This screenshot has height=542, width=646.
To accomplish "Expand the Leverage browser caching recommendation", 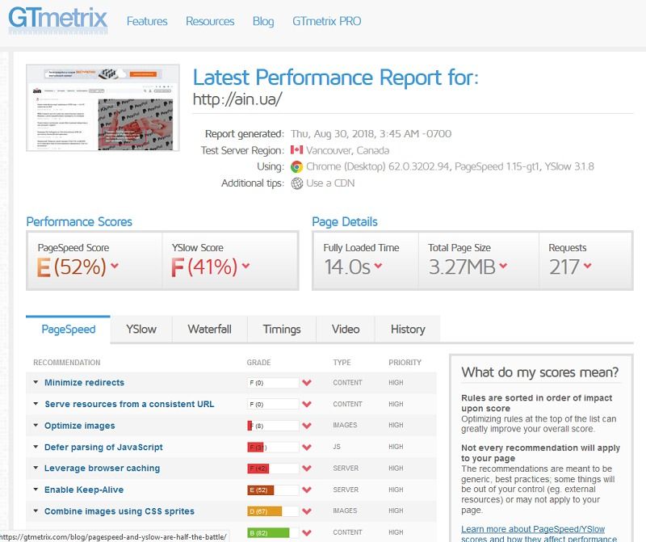I will click(102, 468).
